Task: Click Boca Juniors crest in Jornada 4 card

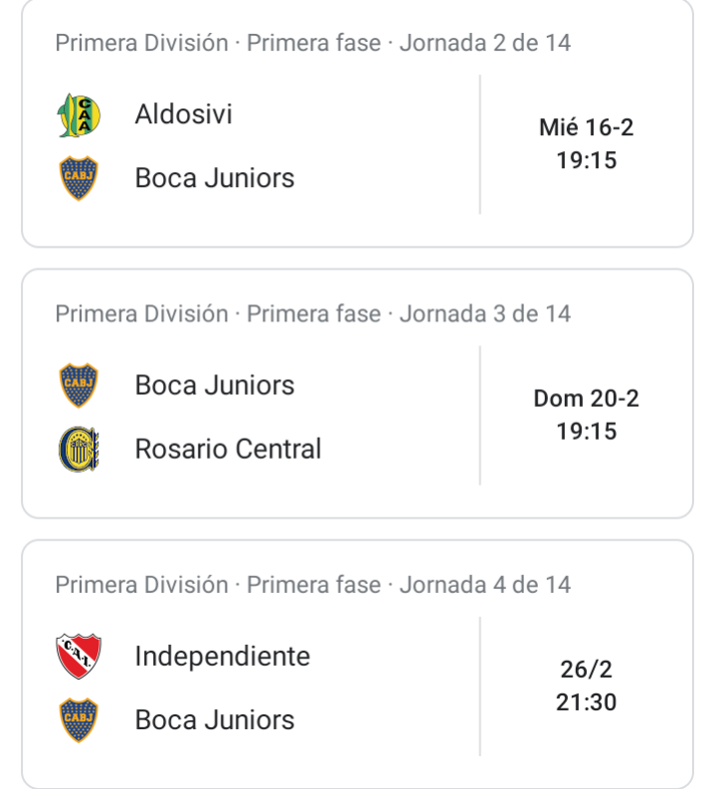Action: (79, 720)
